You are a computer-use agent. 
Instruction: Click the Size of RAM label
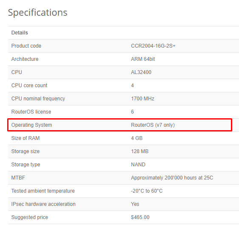pyautogui.click(x=25, y=138)
